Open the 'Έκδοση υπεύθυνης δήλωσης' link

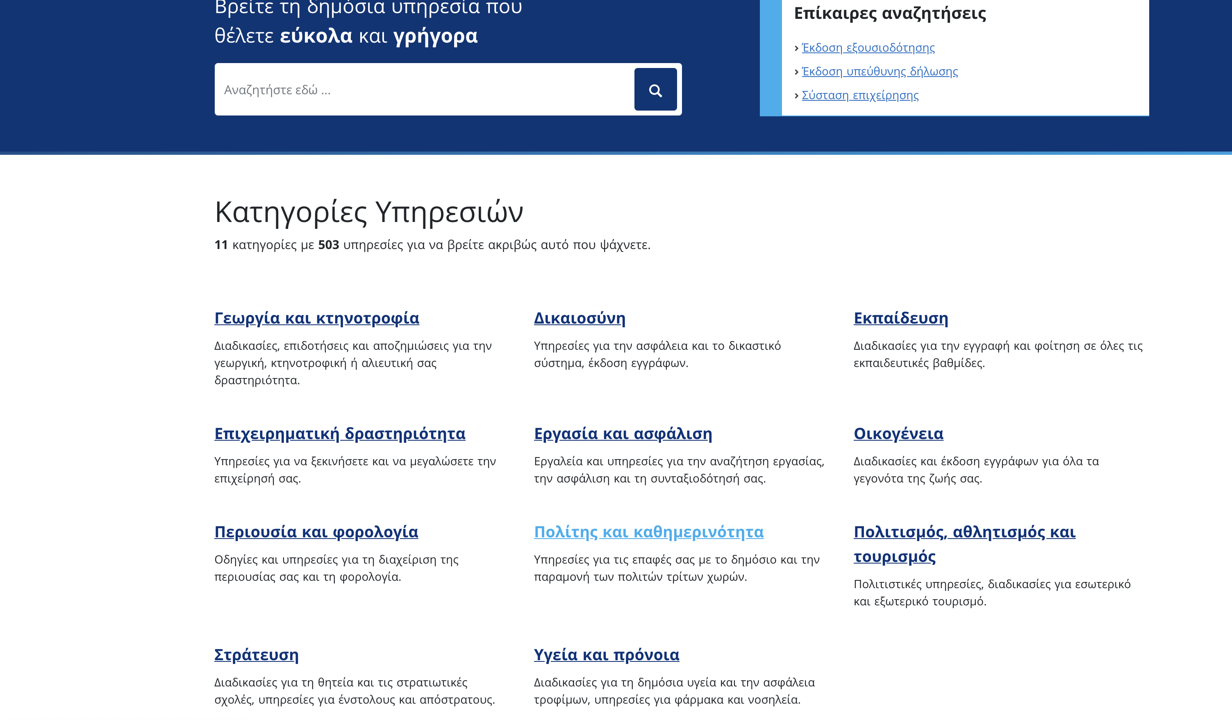880,72
